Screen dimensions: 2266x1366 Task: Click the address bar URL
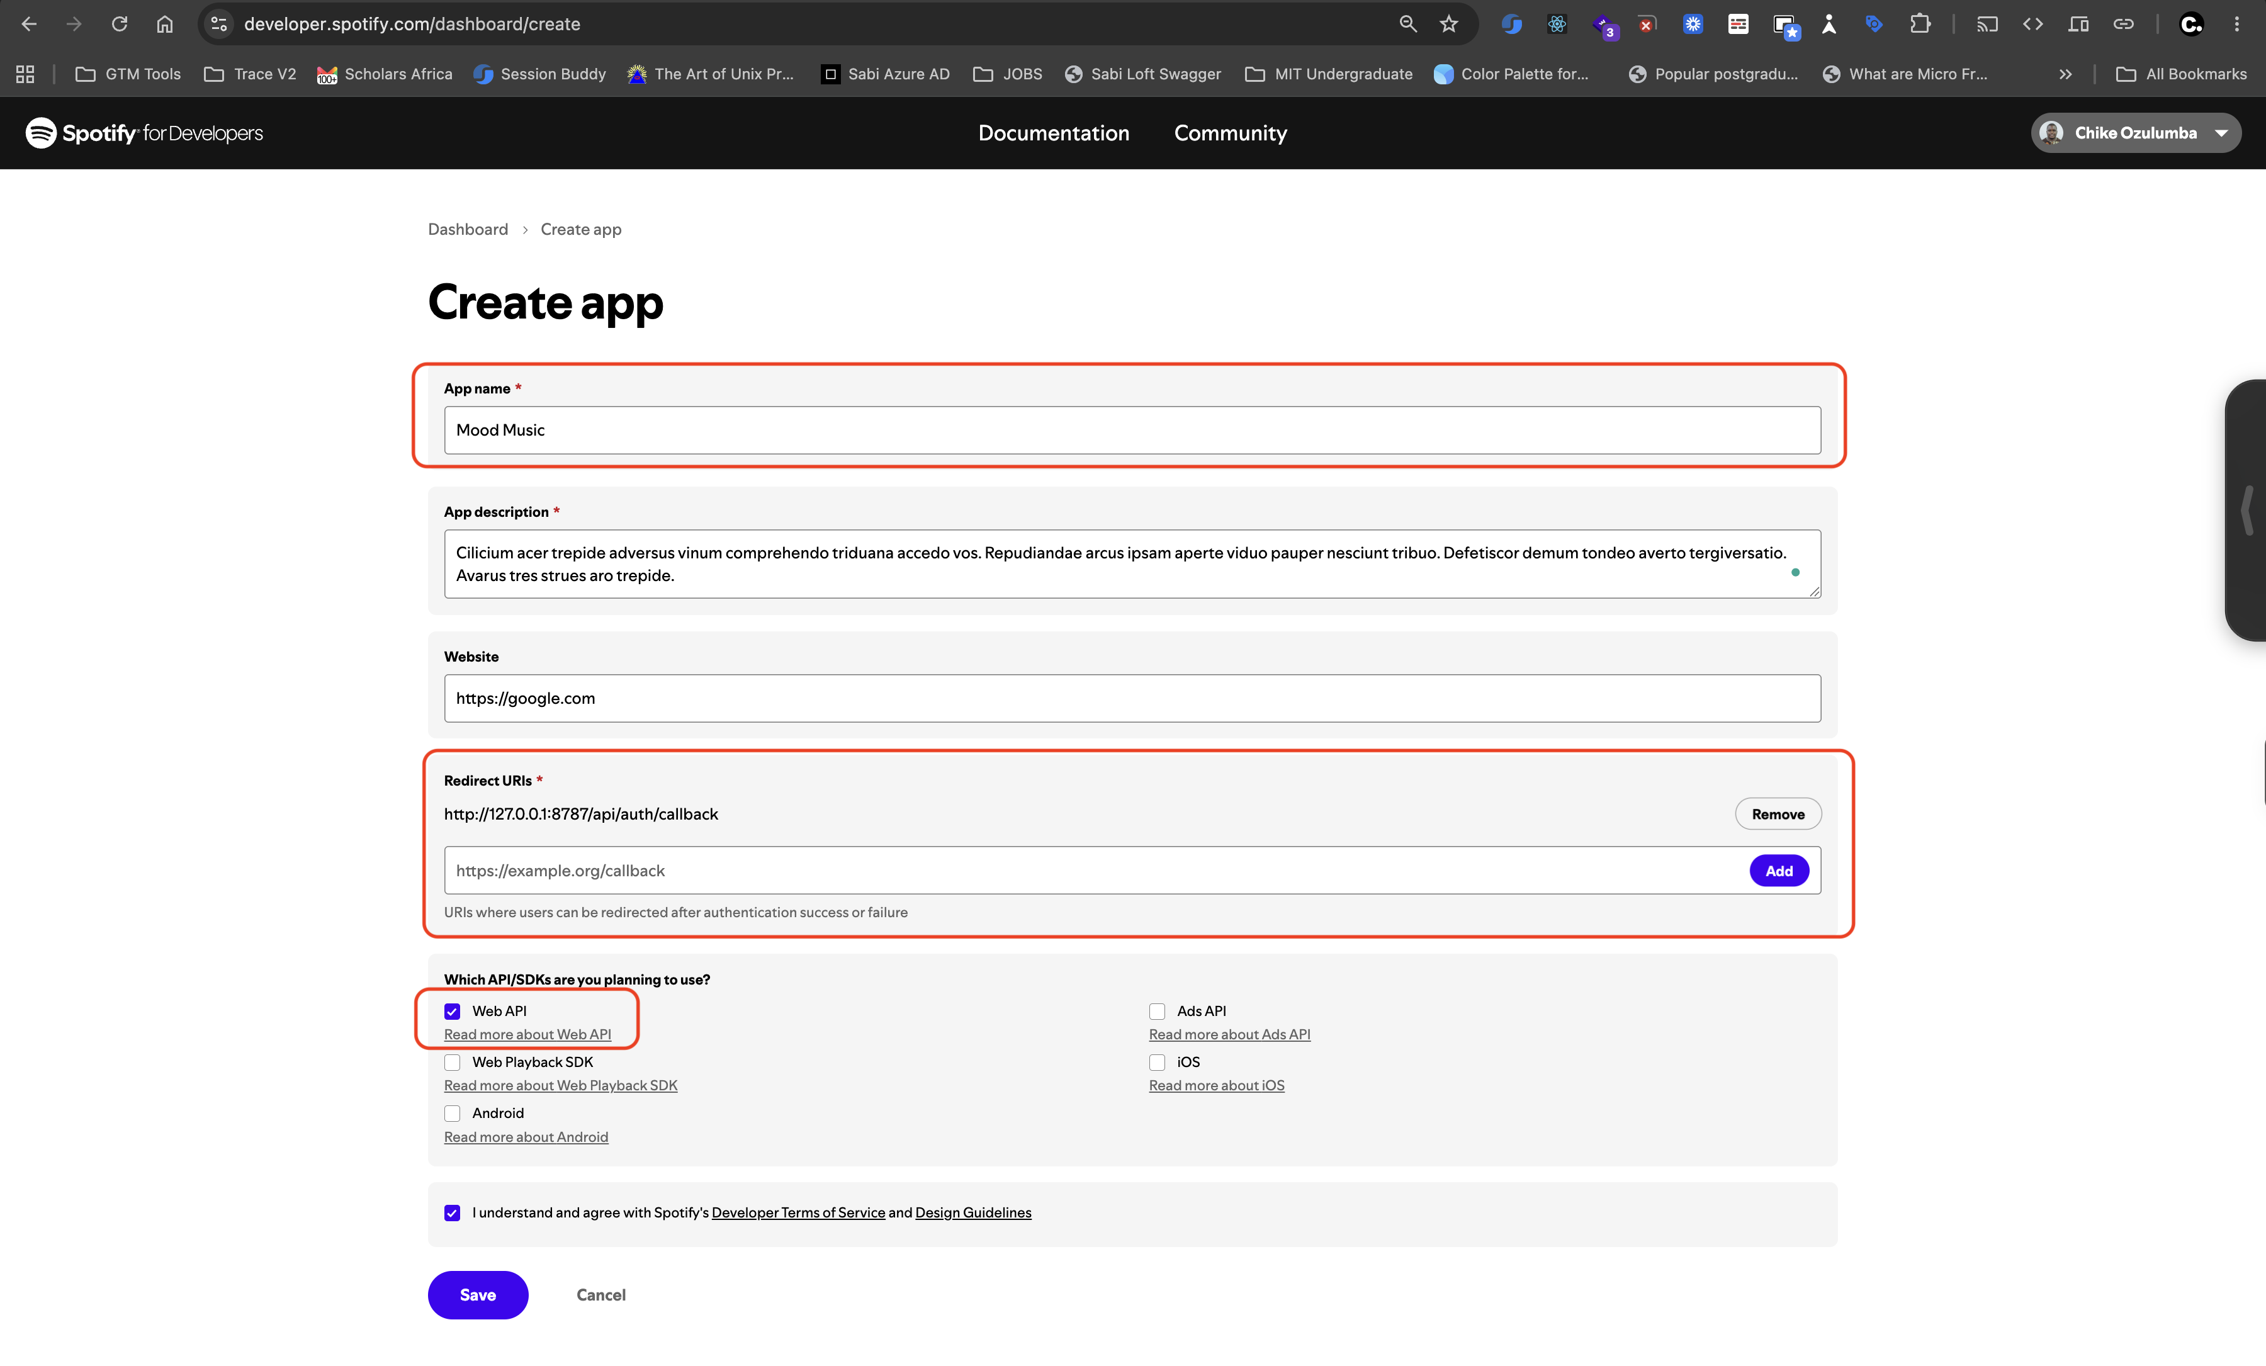pos(412,24)
